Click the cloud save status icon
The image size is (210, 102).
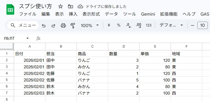pos(80,6)
